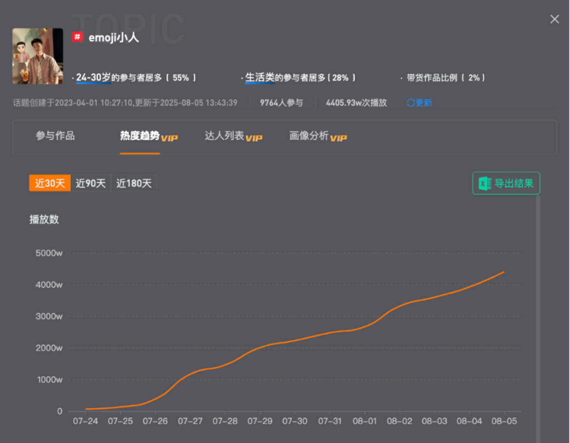Switch to the 热度趋势 tab
The image size is (570, 443).
[139, 136]
